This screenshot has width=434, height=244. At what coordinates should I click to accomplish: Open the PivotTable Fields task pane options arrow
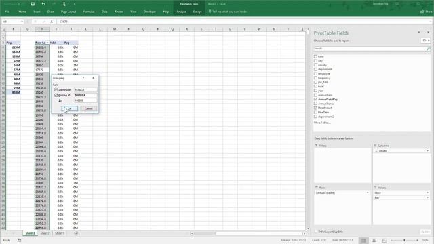[419, 33]
